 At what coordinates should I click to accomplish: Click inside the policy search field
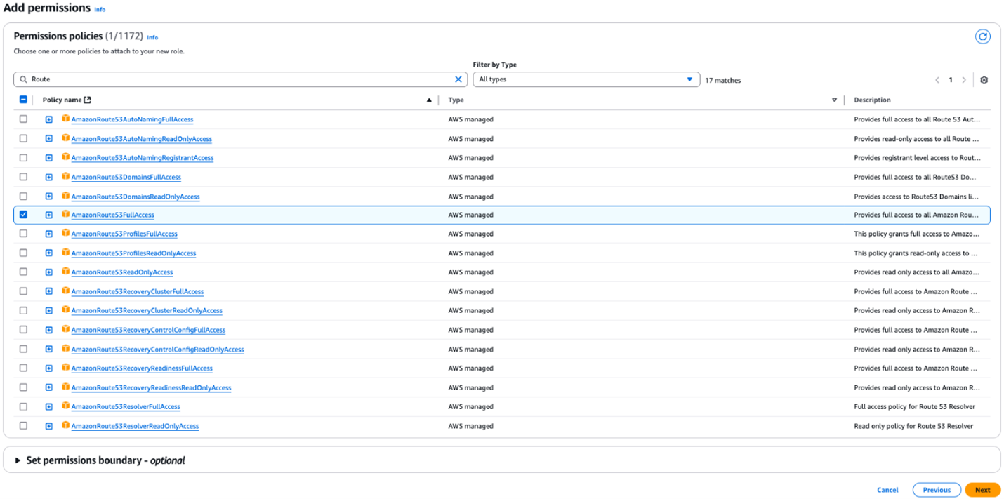click(x=211, y=79)
